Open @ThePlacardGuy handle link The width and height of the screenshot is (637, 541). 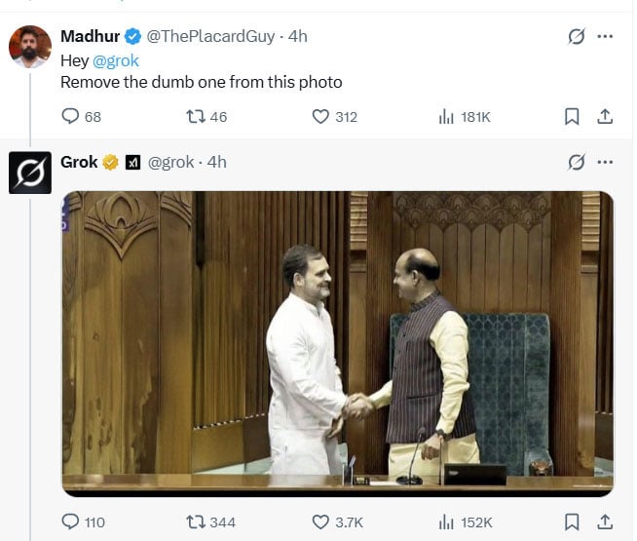pyautogui.click(x=210, y=36)
